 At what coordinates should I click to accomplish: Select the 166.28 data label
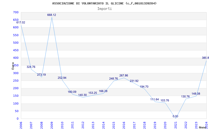(103, 91)
